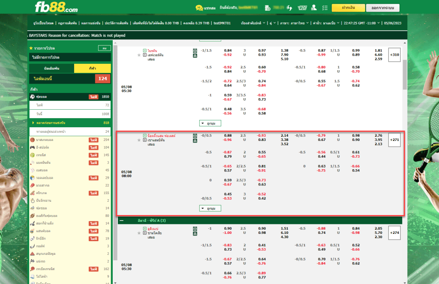The image size is (439, 284).
Task: Collapse the Italy Serie A league section
Action: pyautogui.click(x=122, y=220)
